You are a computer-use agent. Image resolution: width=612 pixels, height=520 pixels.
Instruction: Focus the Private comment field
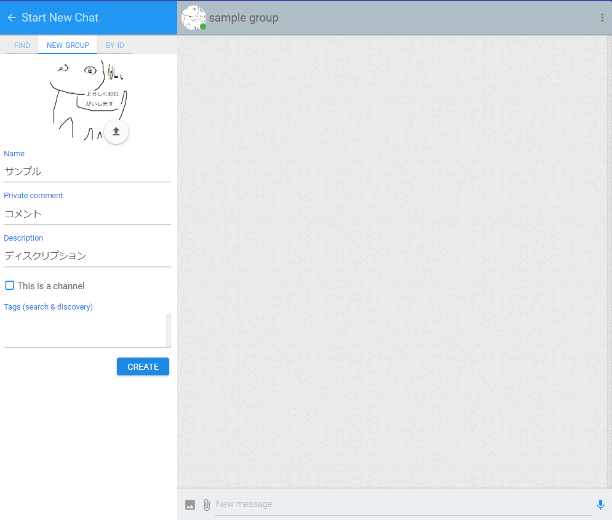click(x=87, y=214)
